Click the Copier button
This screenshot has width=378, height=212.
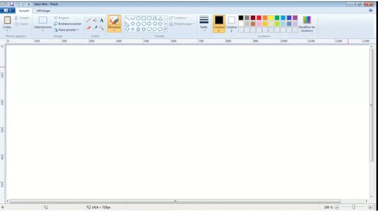(21, 24)
